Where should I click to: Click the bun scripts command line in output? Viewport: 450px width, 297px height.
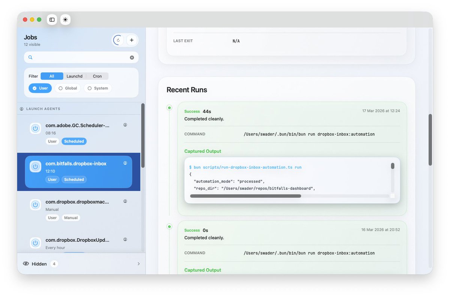click(245, 167)
